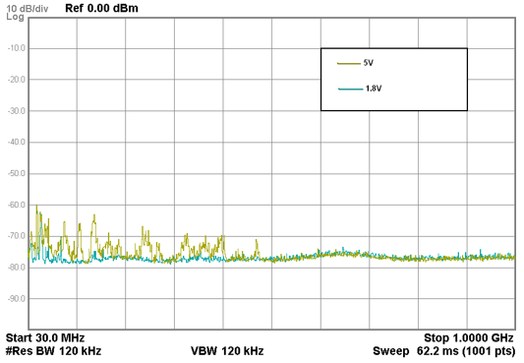Click the -10.0 axis label
The height and width of the screenshot is (363, 524).
[17, 48]
